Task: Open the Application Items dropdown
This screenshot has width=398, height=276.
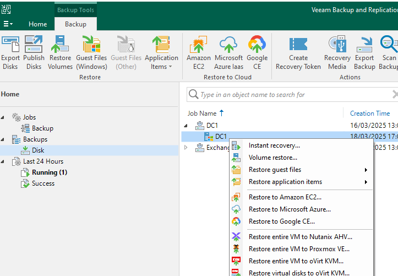Action: pyautogui.click(x=161, y=53)
